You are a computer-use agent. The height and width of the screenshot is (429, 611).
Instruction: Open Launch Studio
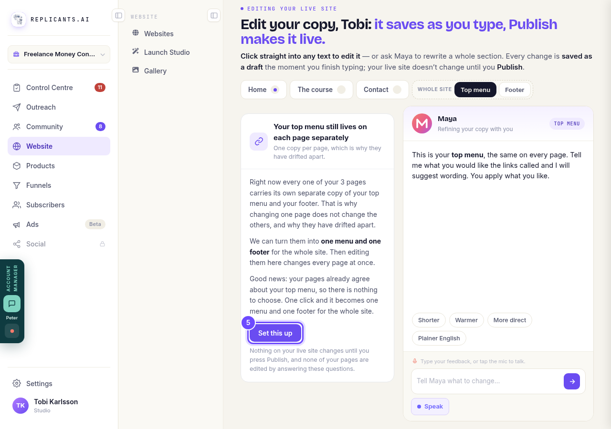170,52
